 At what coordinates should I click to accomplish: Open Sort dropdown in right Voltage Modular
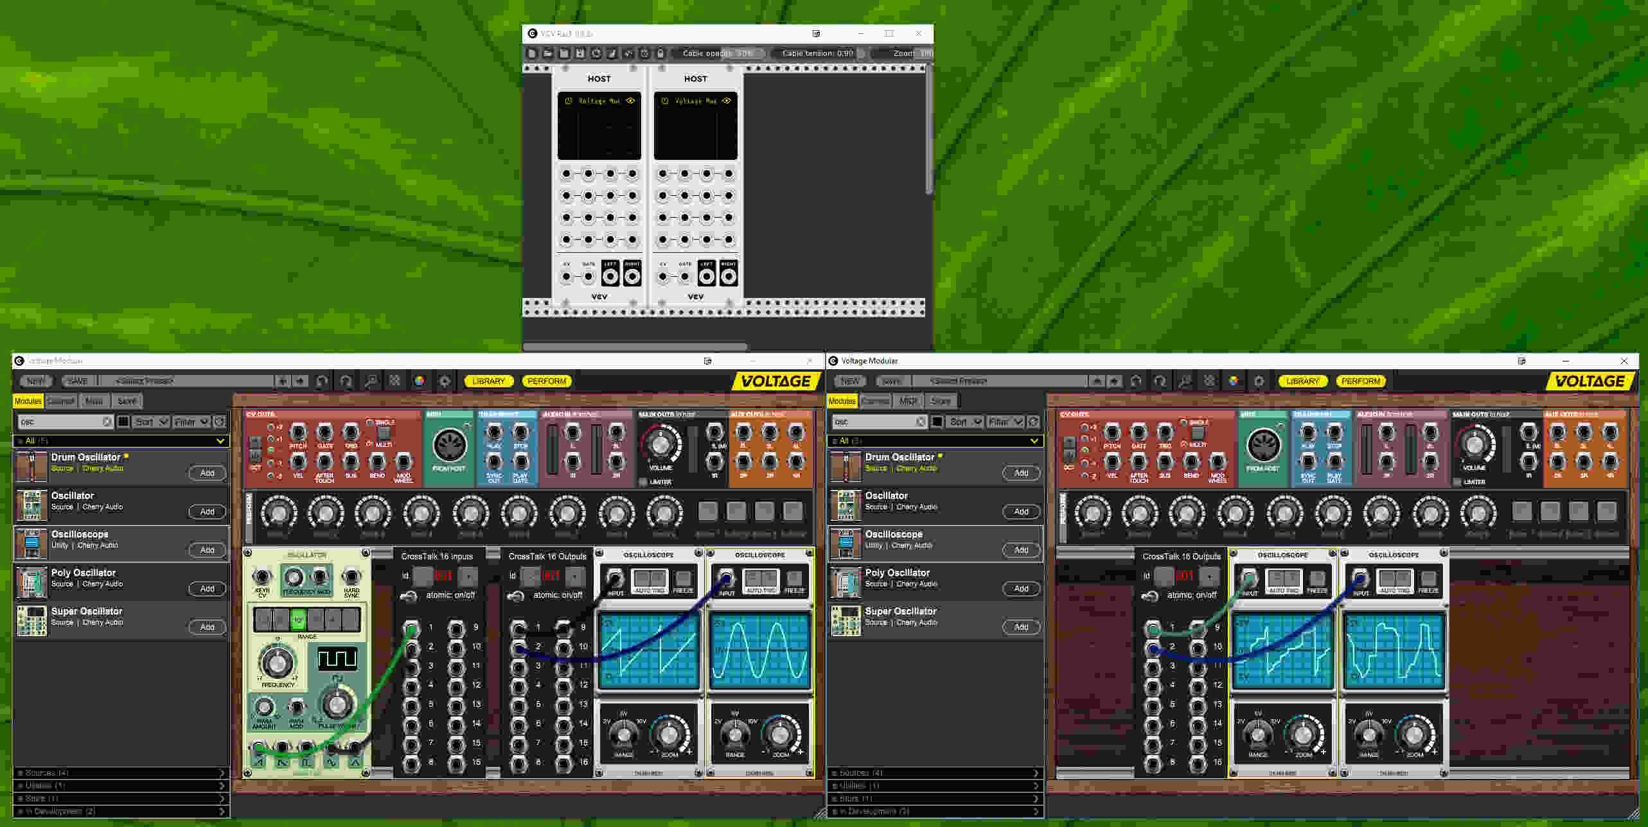[x=965, y=422]
